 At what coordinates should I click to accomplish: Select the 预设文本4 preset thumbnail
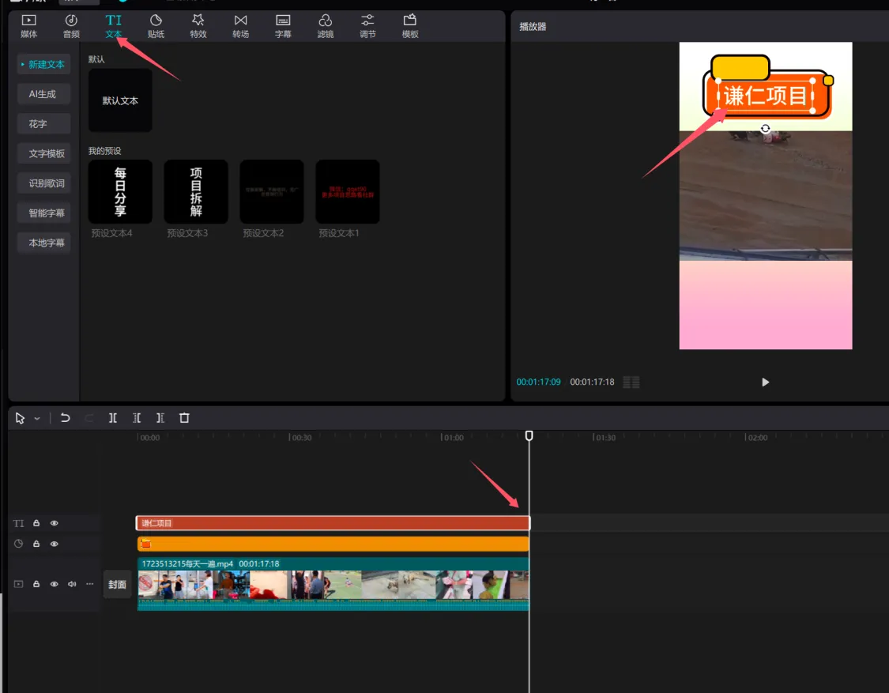pos(120,191)
